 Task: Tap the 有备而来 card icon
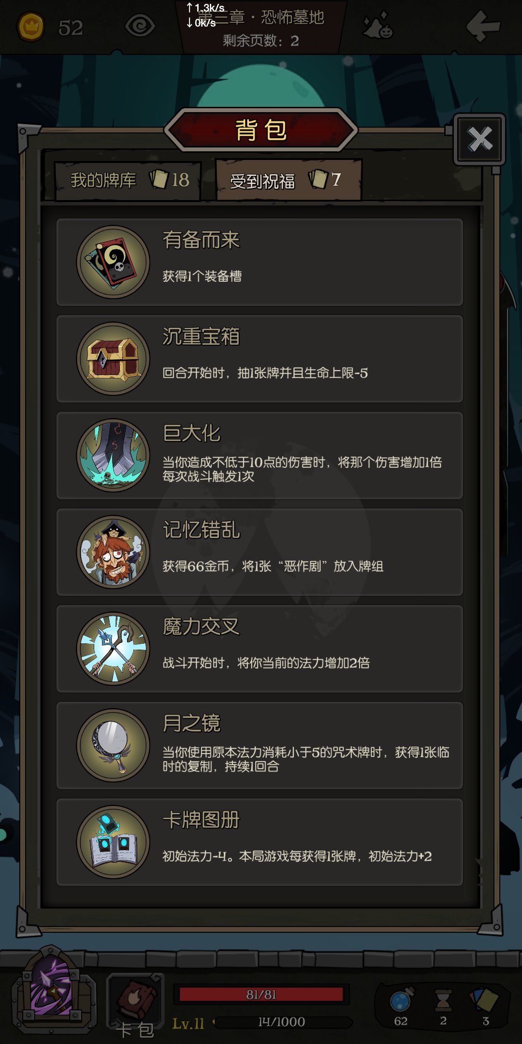(113, 262)
